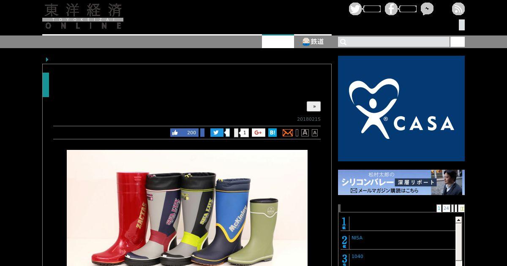Bookmark article with Hatena B! icon
The height and width of the screenshot is (266, 507).
coord(273,133)
